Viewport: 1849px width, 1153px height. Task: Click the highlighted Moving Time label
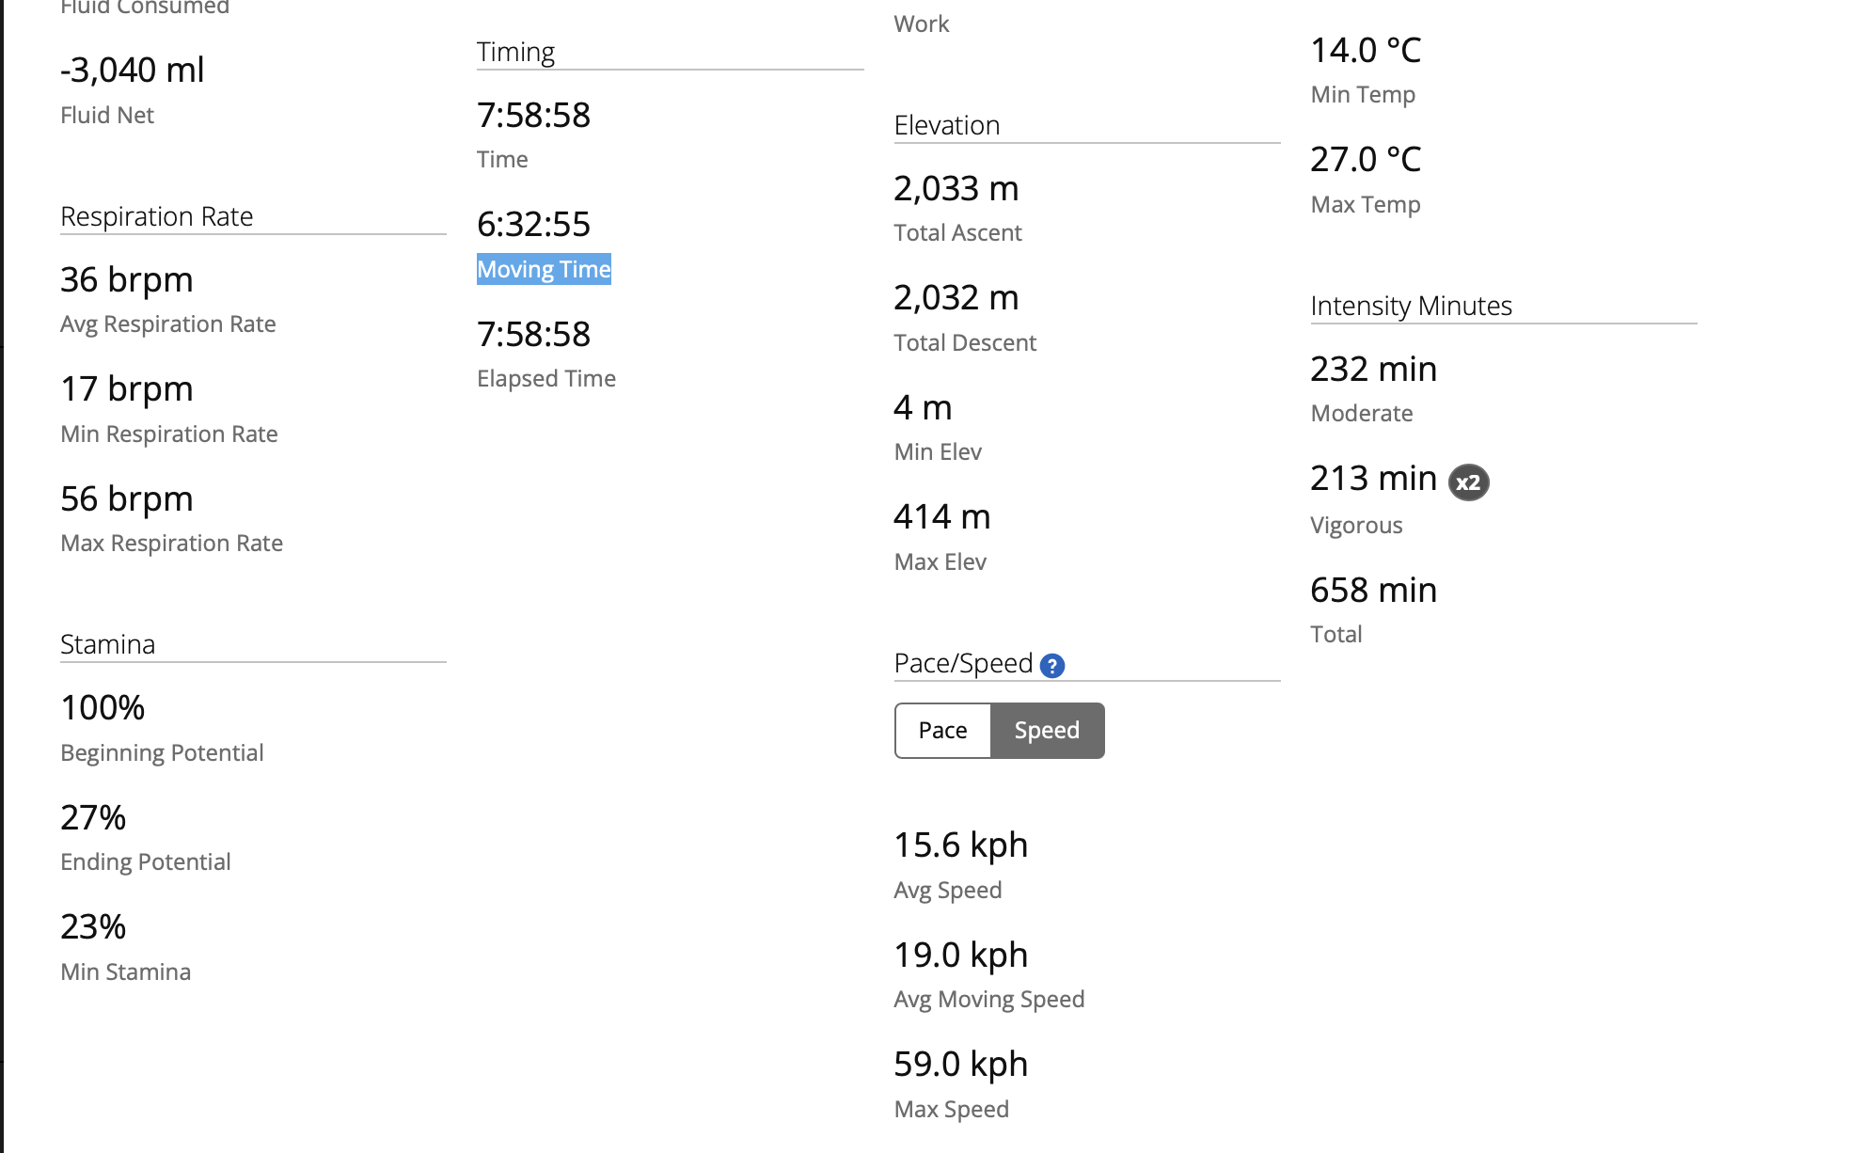point(544,269)
